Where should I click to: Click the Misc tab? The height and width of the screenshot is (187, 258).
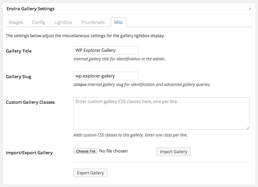point(119,22)
